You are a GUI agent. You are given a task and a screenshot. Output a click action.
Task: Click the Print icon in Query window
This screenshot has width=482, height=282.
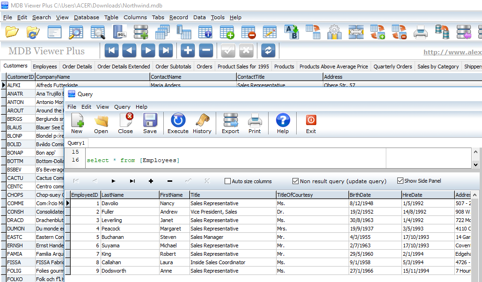point(255,120)
